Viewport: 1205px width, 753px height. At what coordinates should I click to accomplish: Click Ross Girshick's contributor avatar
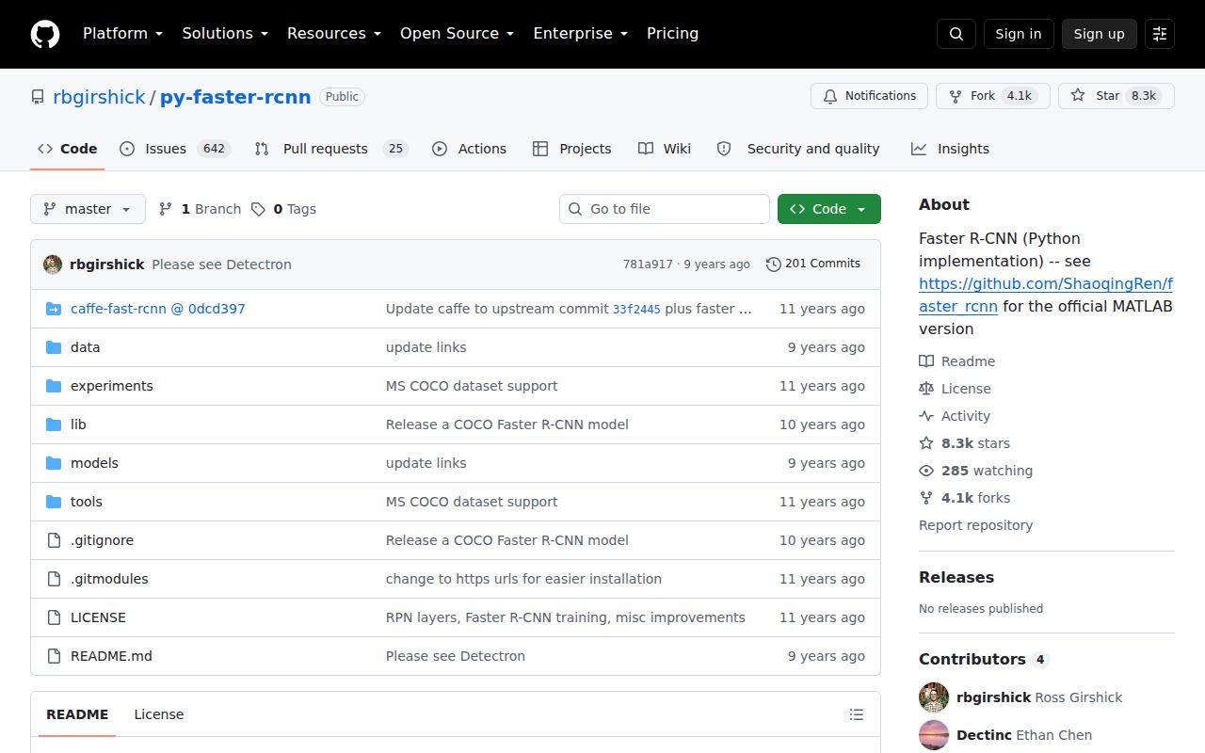point(934,697)
